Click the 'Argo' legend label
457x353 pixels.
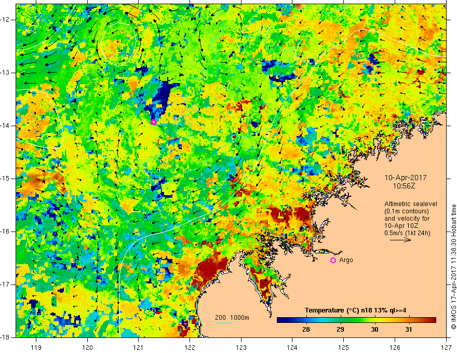tap(346, 260)
